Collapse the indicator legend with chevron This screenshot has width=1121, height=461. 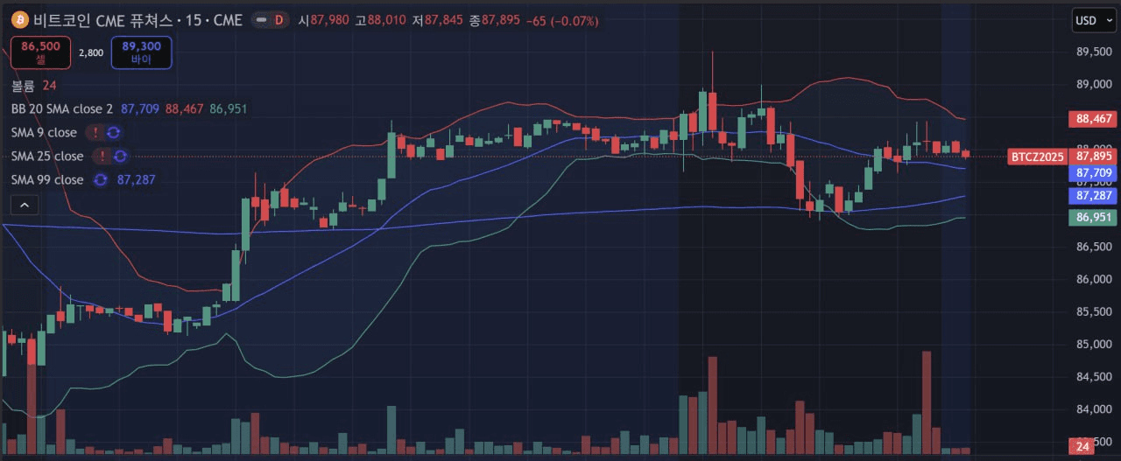(x=24, y=205)
